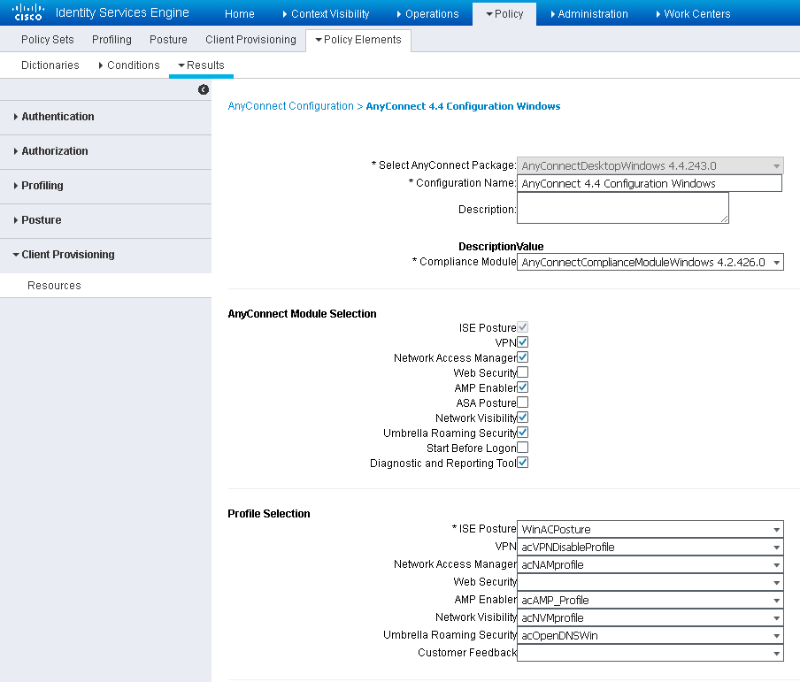Disable the VPN module checkbox
This screenshot has width=800, height=682.
click(x=522, y=341)
